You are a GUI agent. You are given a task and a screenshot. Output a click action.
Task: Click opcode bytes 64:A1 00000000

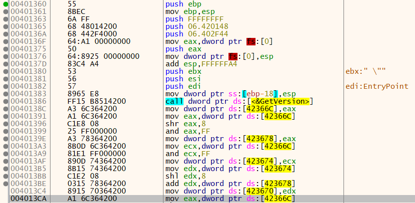click(x=98, y=41)
